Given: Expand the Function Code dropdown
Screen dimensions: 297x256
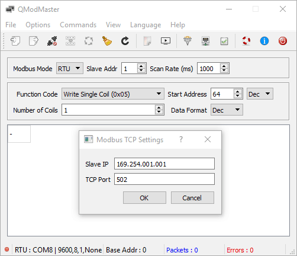Looking at the screenshot, I should click(x=113, y=94).
